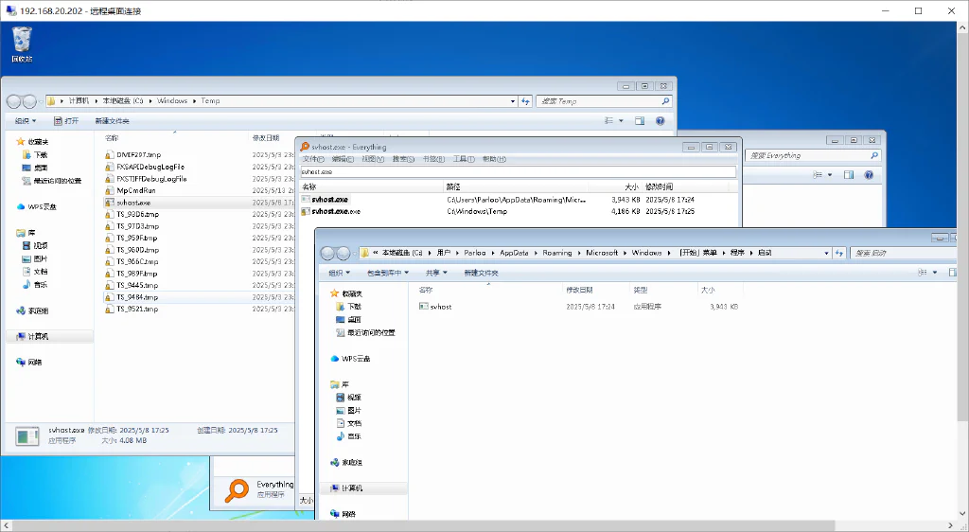
Task: Expand 组织 dropdown in Temp window
Action: 26,121
